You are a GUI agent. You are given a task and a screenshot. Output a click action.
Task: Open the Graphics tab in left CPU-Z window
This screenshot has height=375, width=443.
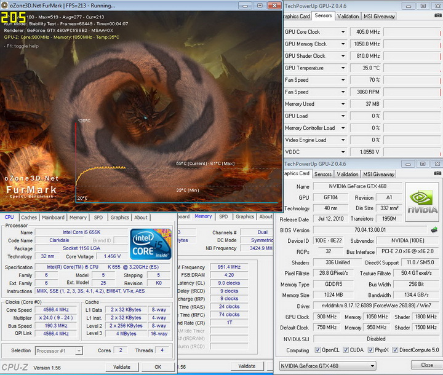point(119,218)
